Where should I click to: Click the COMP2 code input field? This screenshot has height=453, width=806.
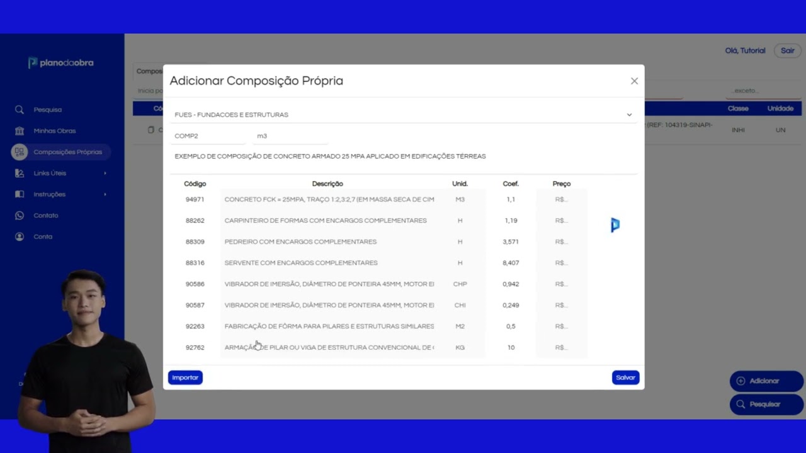208,136
